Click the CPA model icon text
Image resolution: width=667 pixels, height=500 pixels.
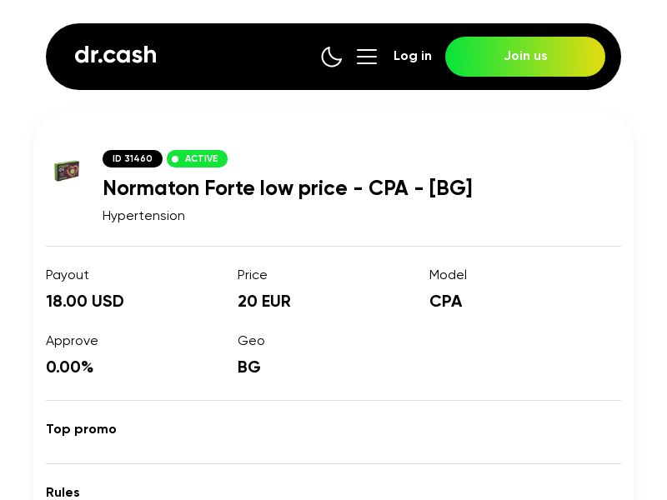(x=445, y=301)
